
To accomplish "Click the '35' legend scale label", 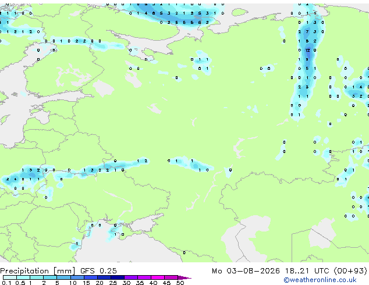I will (140, 283).
